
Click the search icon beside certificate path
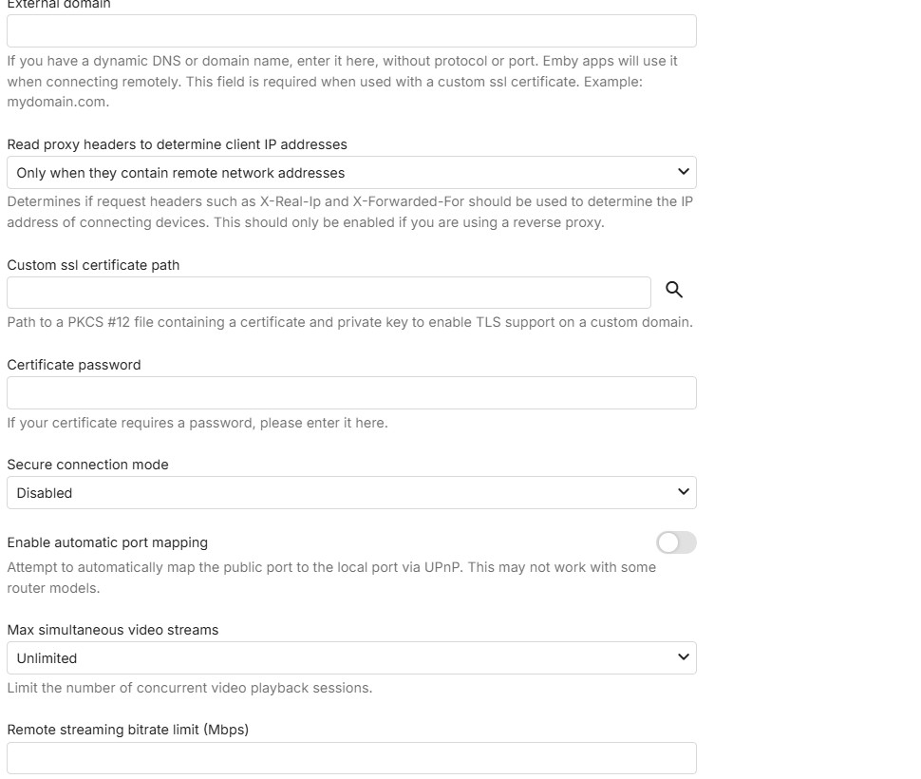click(x=674, y=291)
